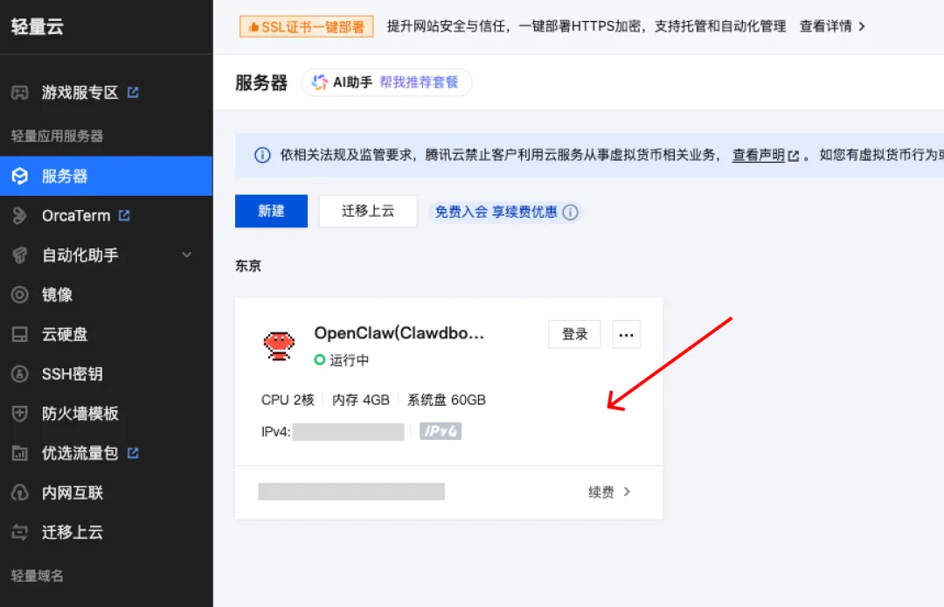944x607 pixels.
Task: Open the AI助手 button
Action: (x=386, y=82)
